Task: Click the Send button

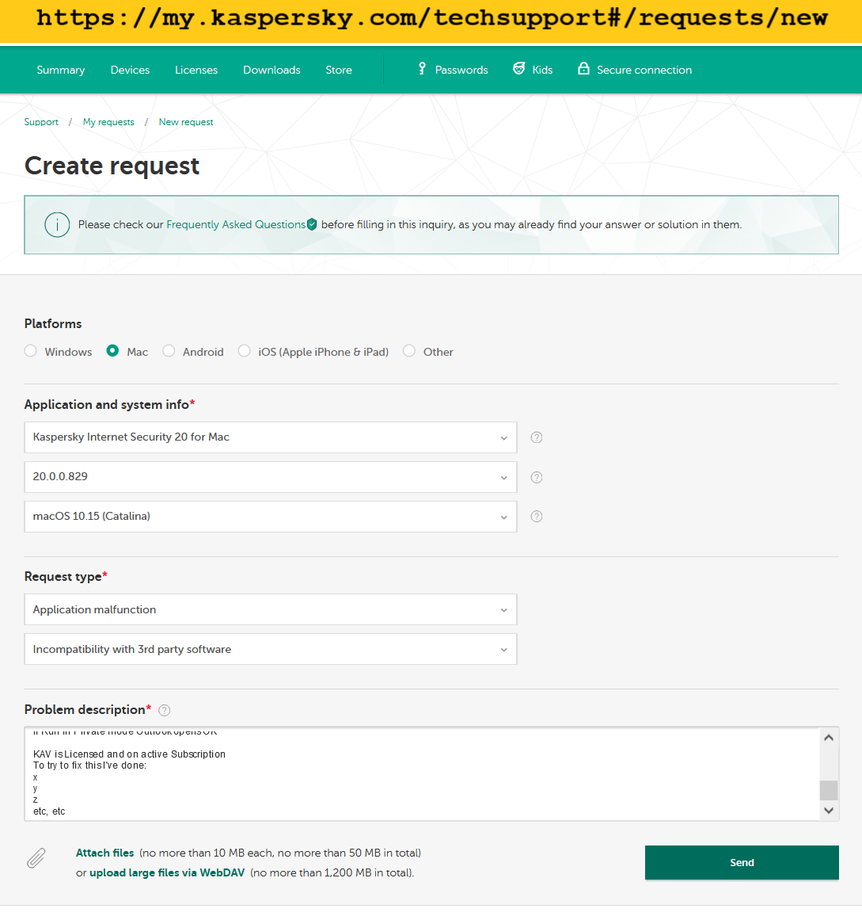Action: point(742,862)
